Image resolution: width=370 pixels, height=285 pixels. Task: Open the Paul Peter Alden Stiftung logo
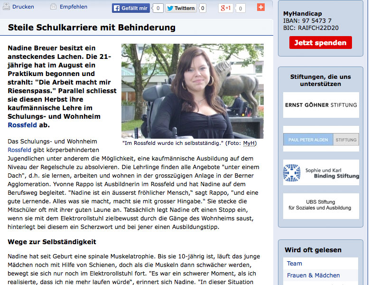[321, 140]
